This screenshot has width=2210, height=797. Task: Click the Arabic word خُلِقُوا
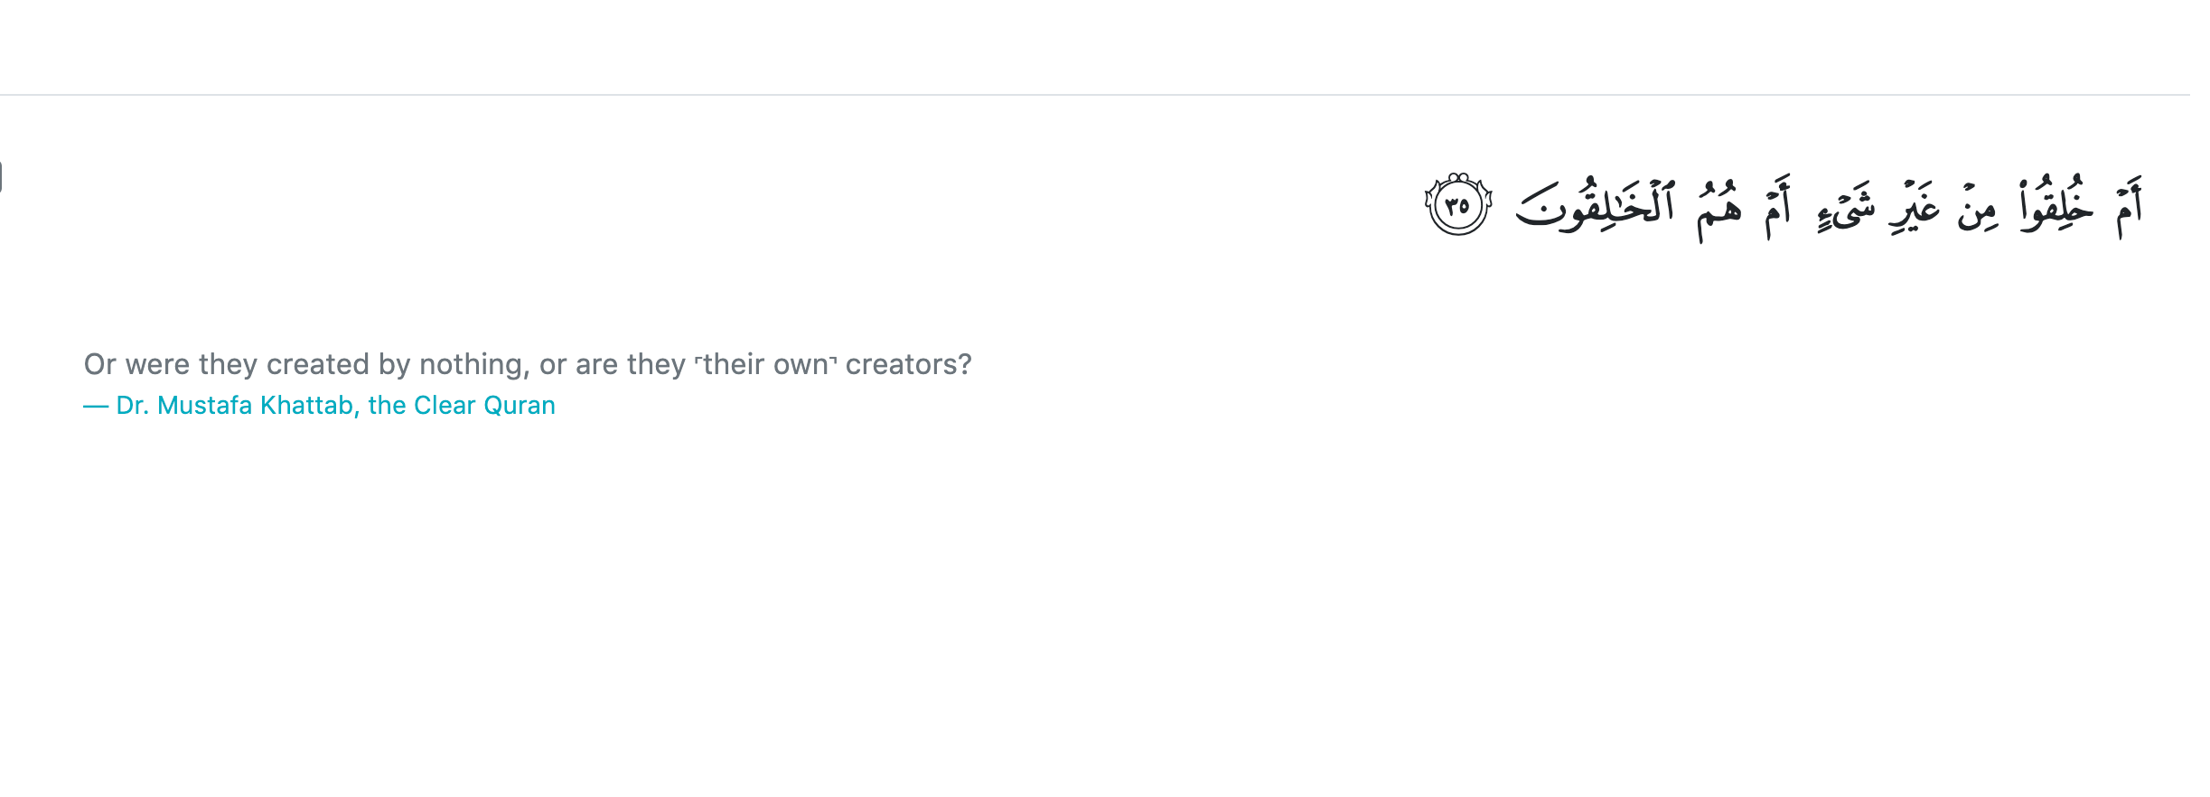[2056, 207]
